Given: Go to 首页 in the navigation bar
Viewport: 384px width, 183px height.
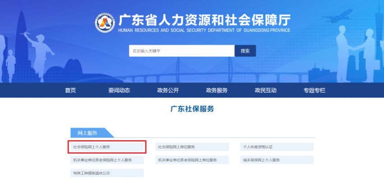Looking at the screenshot, I should [70, 90].
